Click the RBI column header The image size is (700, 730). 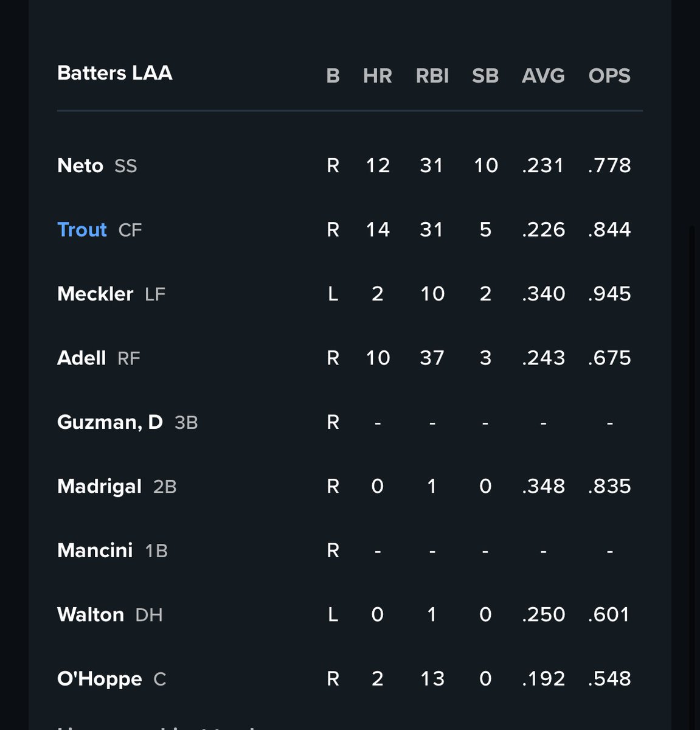click(432, 75)
